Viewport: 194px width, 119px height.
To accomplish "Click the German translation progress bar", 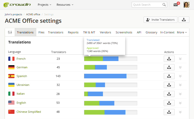I will [111, 67].
